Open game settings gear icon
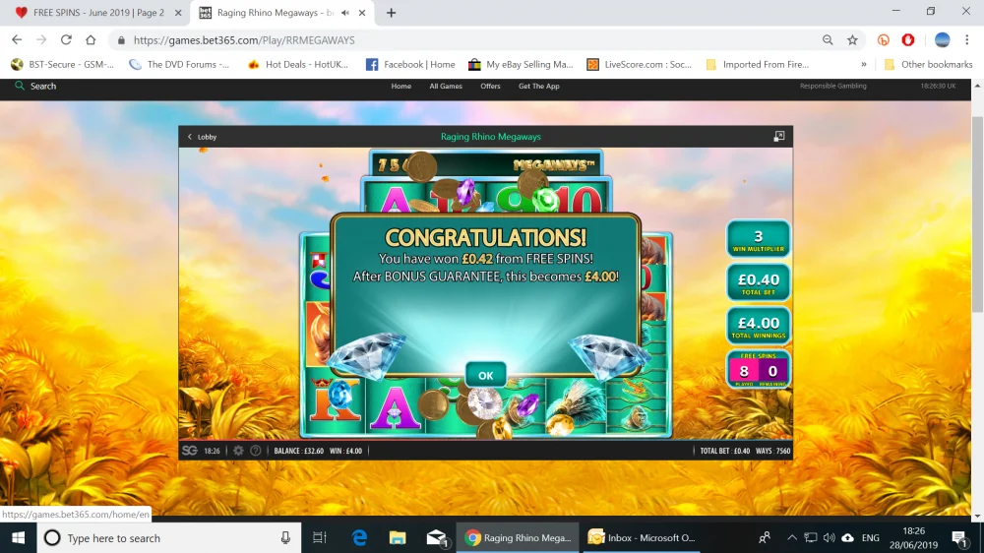 tap(238, 451)
